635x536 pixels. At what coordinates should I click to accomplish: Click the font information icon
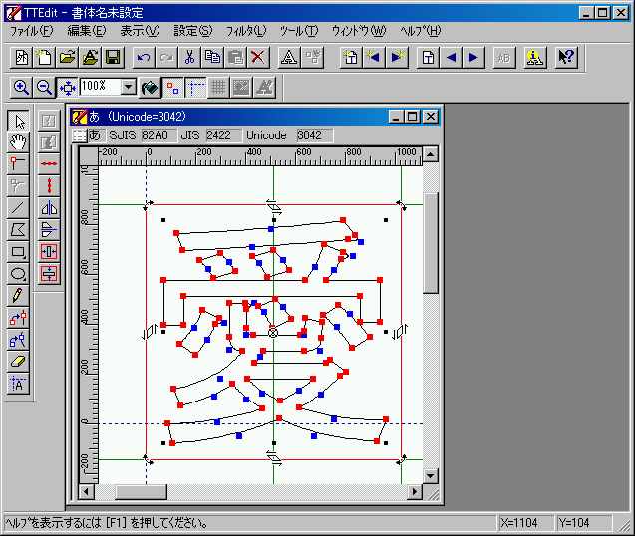click(535, 57)
